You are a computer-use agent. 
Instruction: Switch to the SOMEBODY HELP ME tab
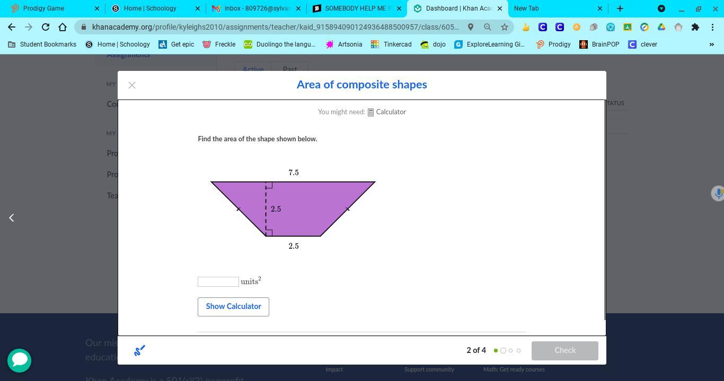(x=357, y=8)
